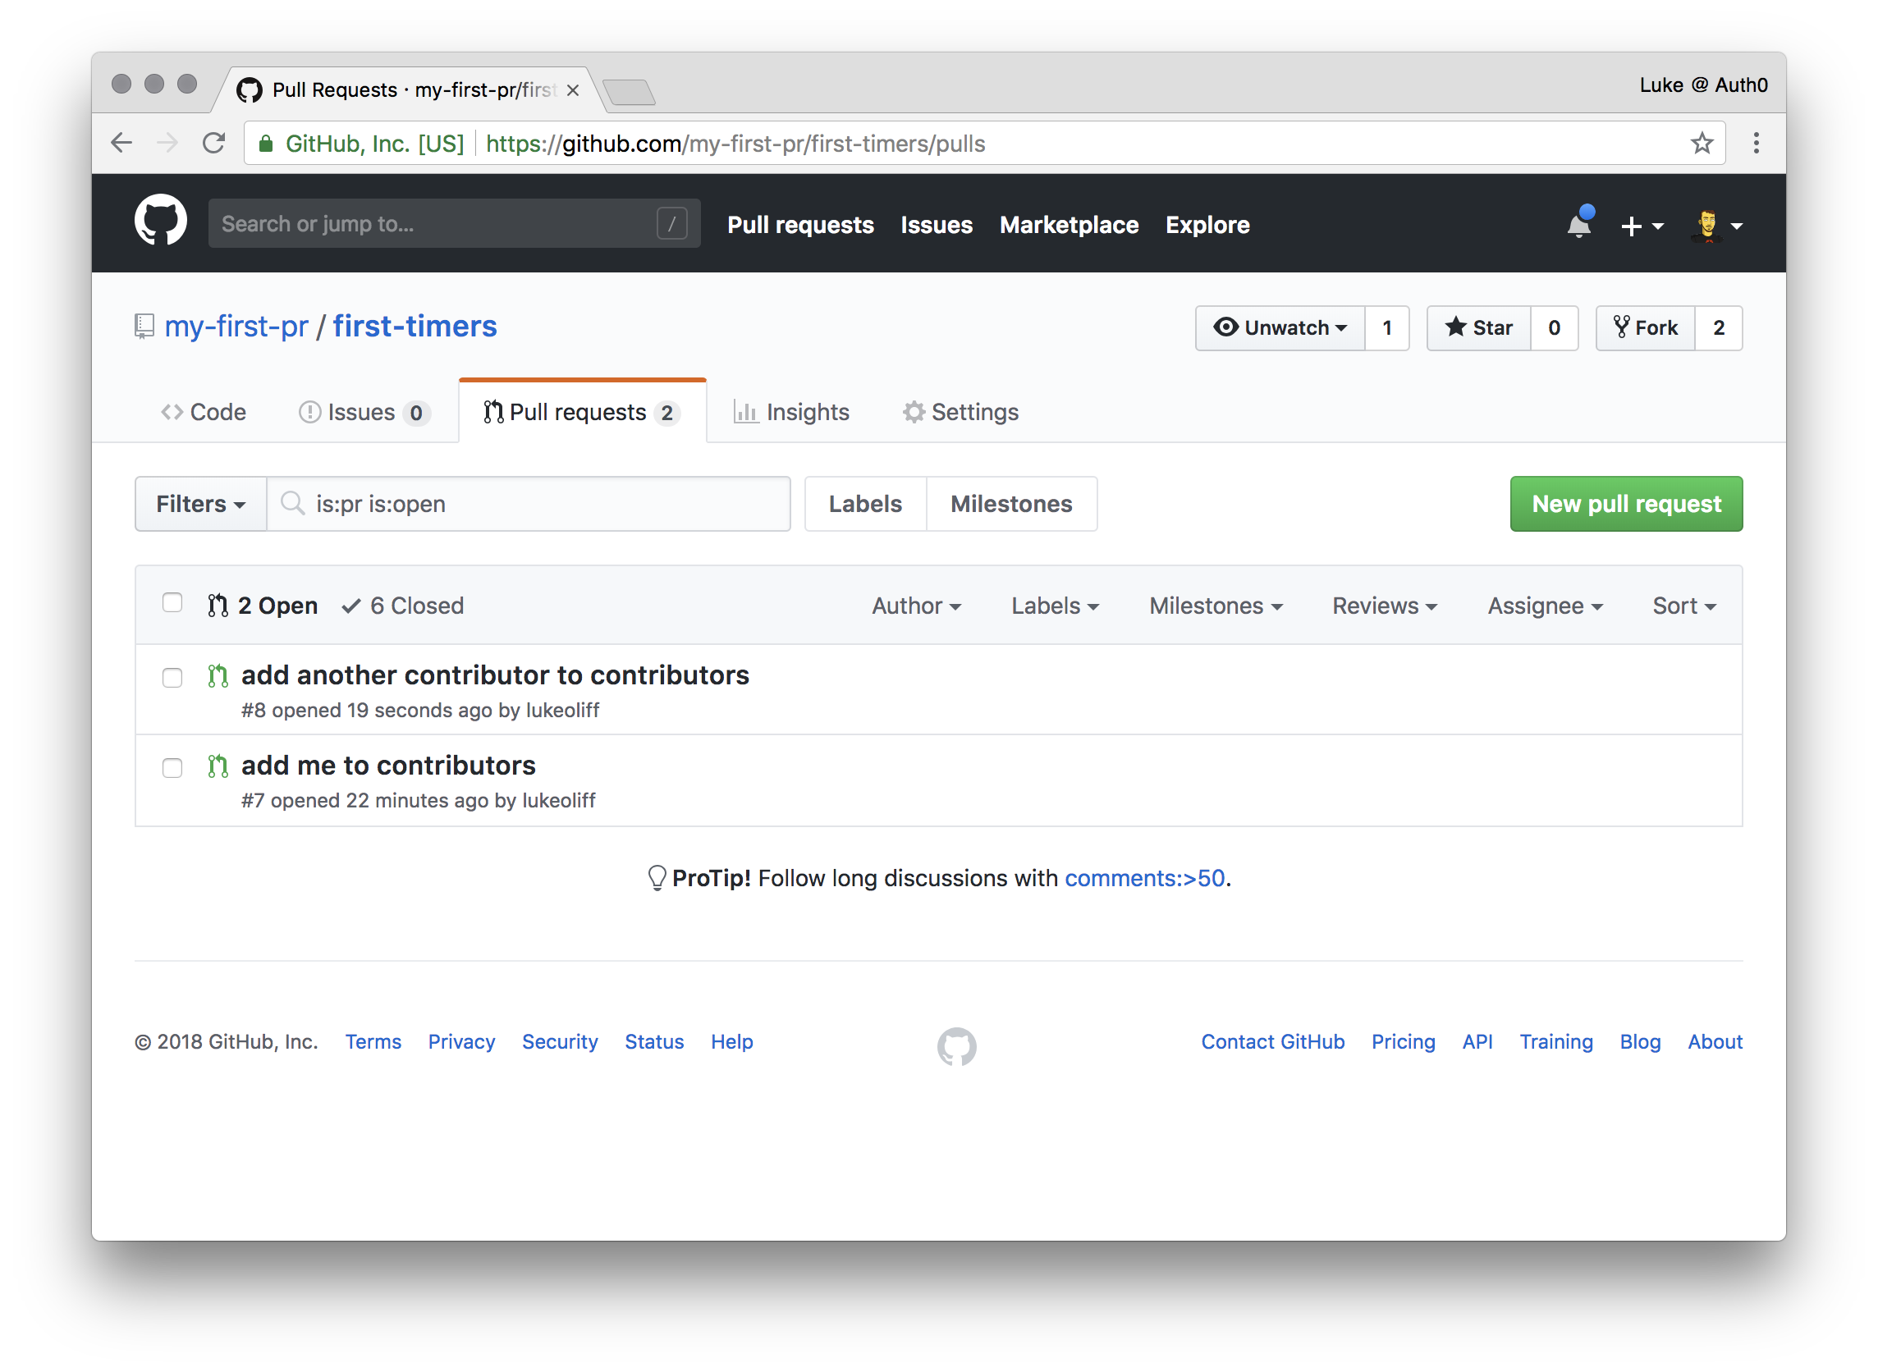Open the Author filter dropdown

[915, 606]
